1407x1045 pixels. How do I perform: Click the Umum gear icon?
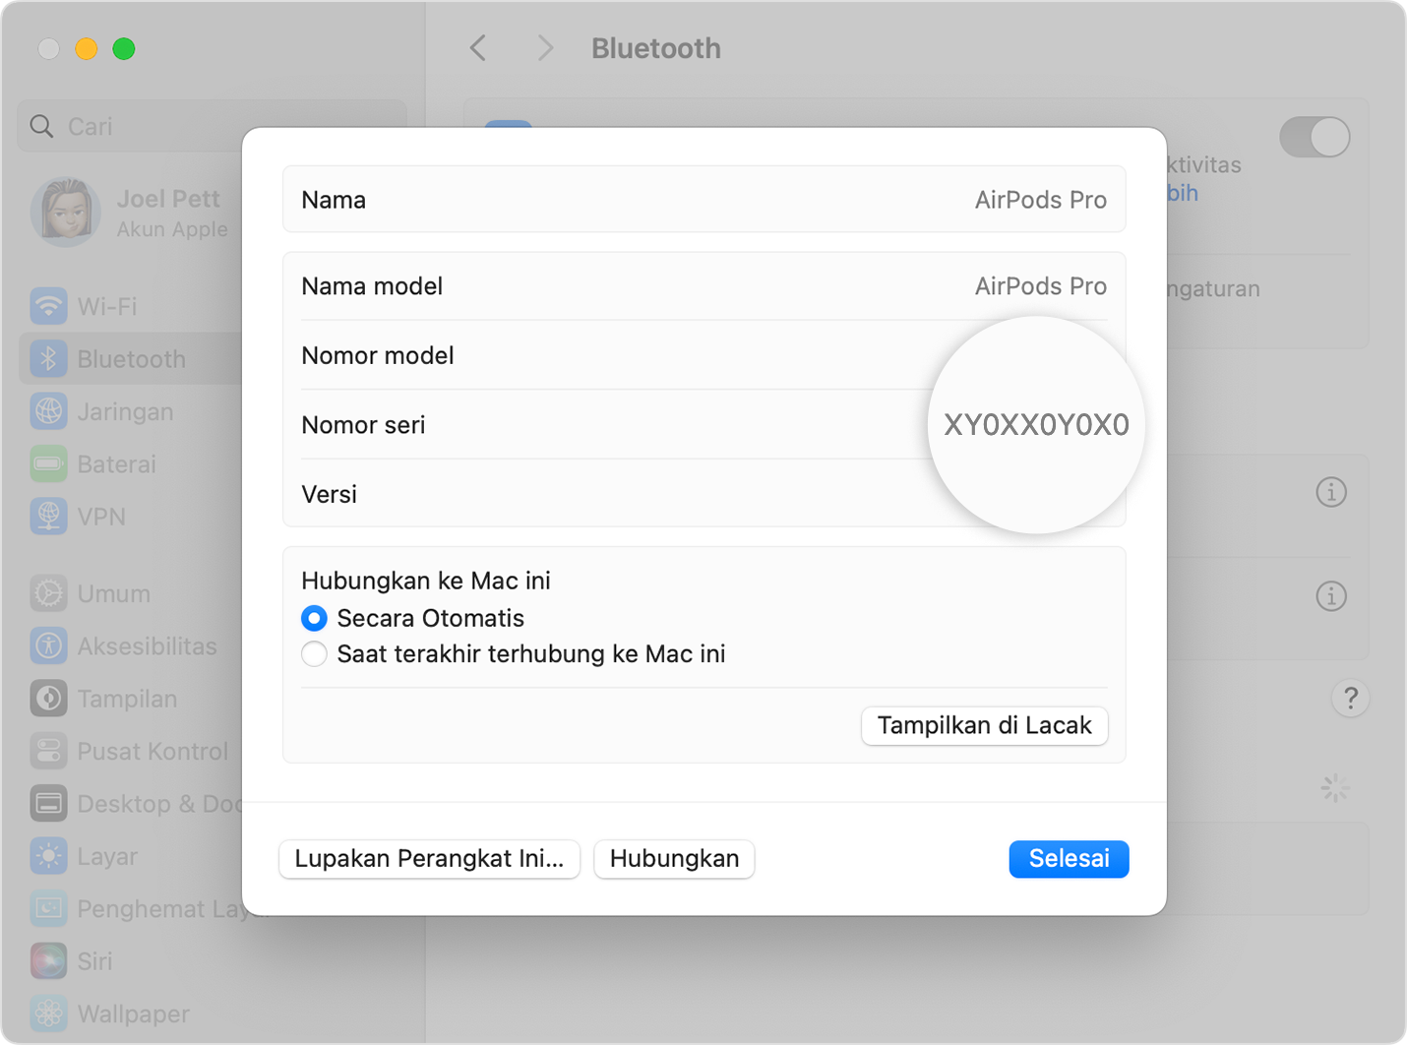click(48, 593)
